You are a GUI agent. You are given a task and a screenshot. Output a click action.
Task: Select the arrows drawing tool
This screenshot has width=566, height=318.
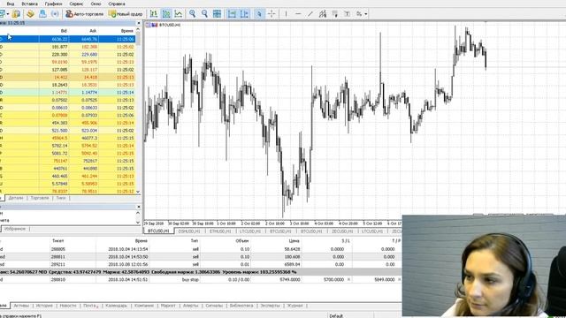click(x=359, y=14)
